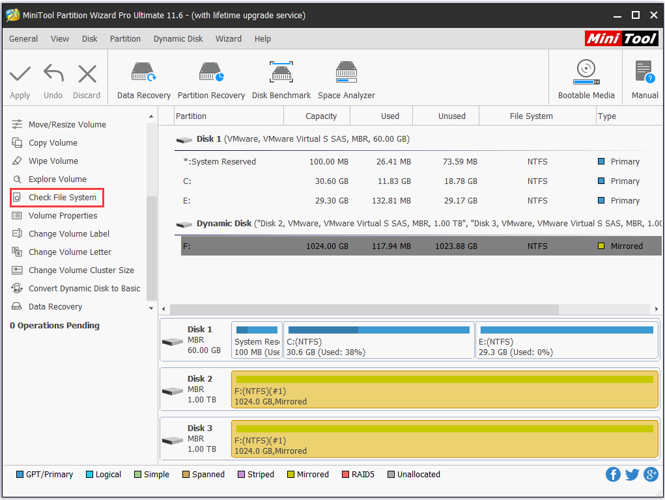
Task: Open Space Analyzer tool
Action: coord(346,81)
